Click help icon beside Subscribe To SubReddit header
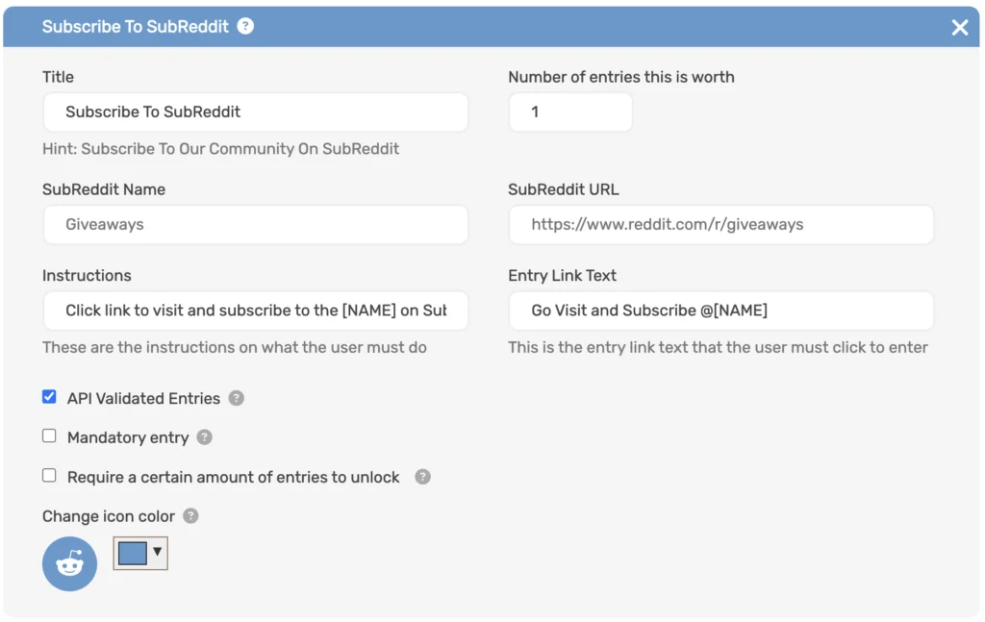 (x=246, y=26)
